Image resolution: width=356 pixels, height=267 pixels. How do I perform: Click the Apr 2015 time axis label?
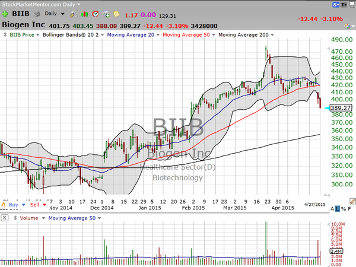tap(282, 208)
